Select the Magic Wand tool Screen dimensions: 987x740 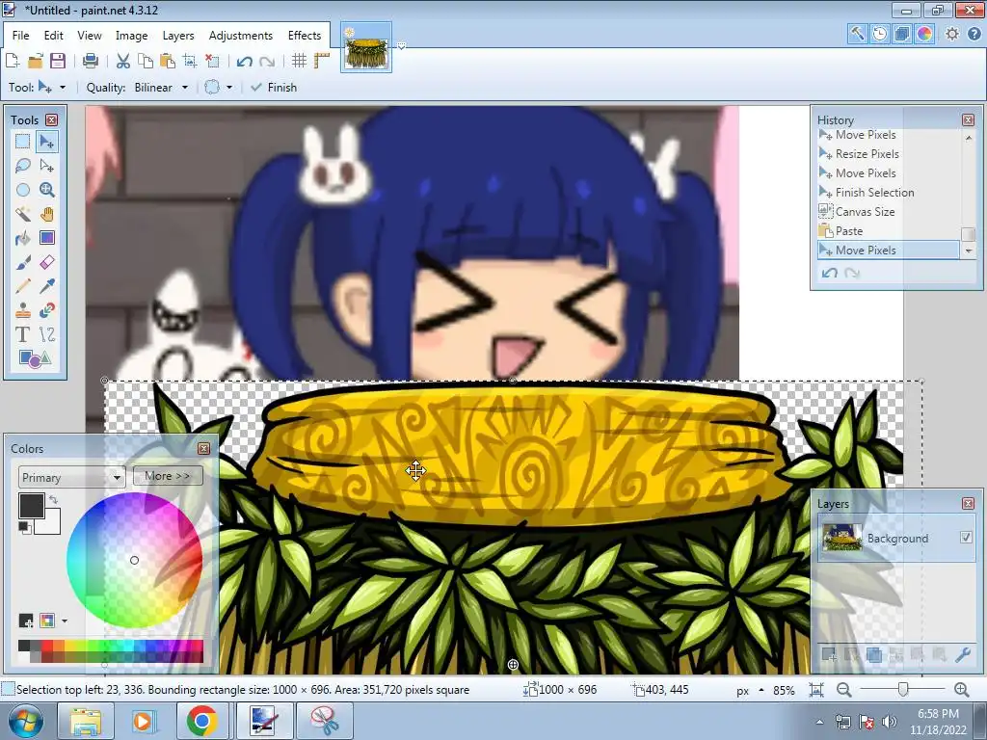click(x=23, y=214)
